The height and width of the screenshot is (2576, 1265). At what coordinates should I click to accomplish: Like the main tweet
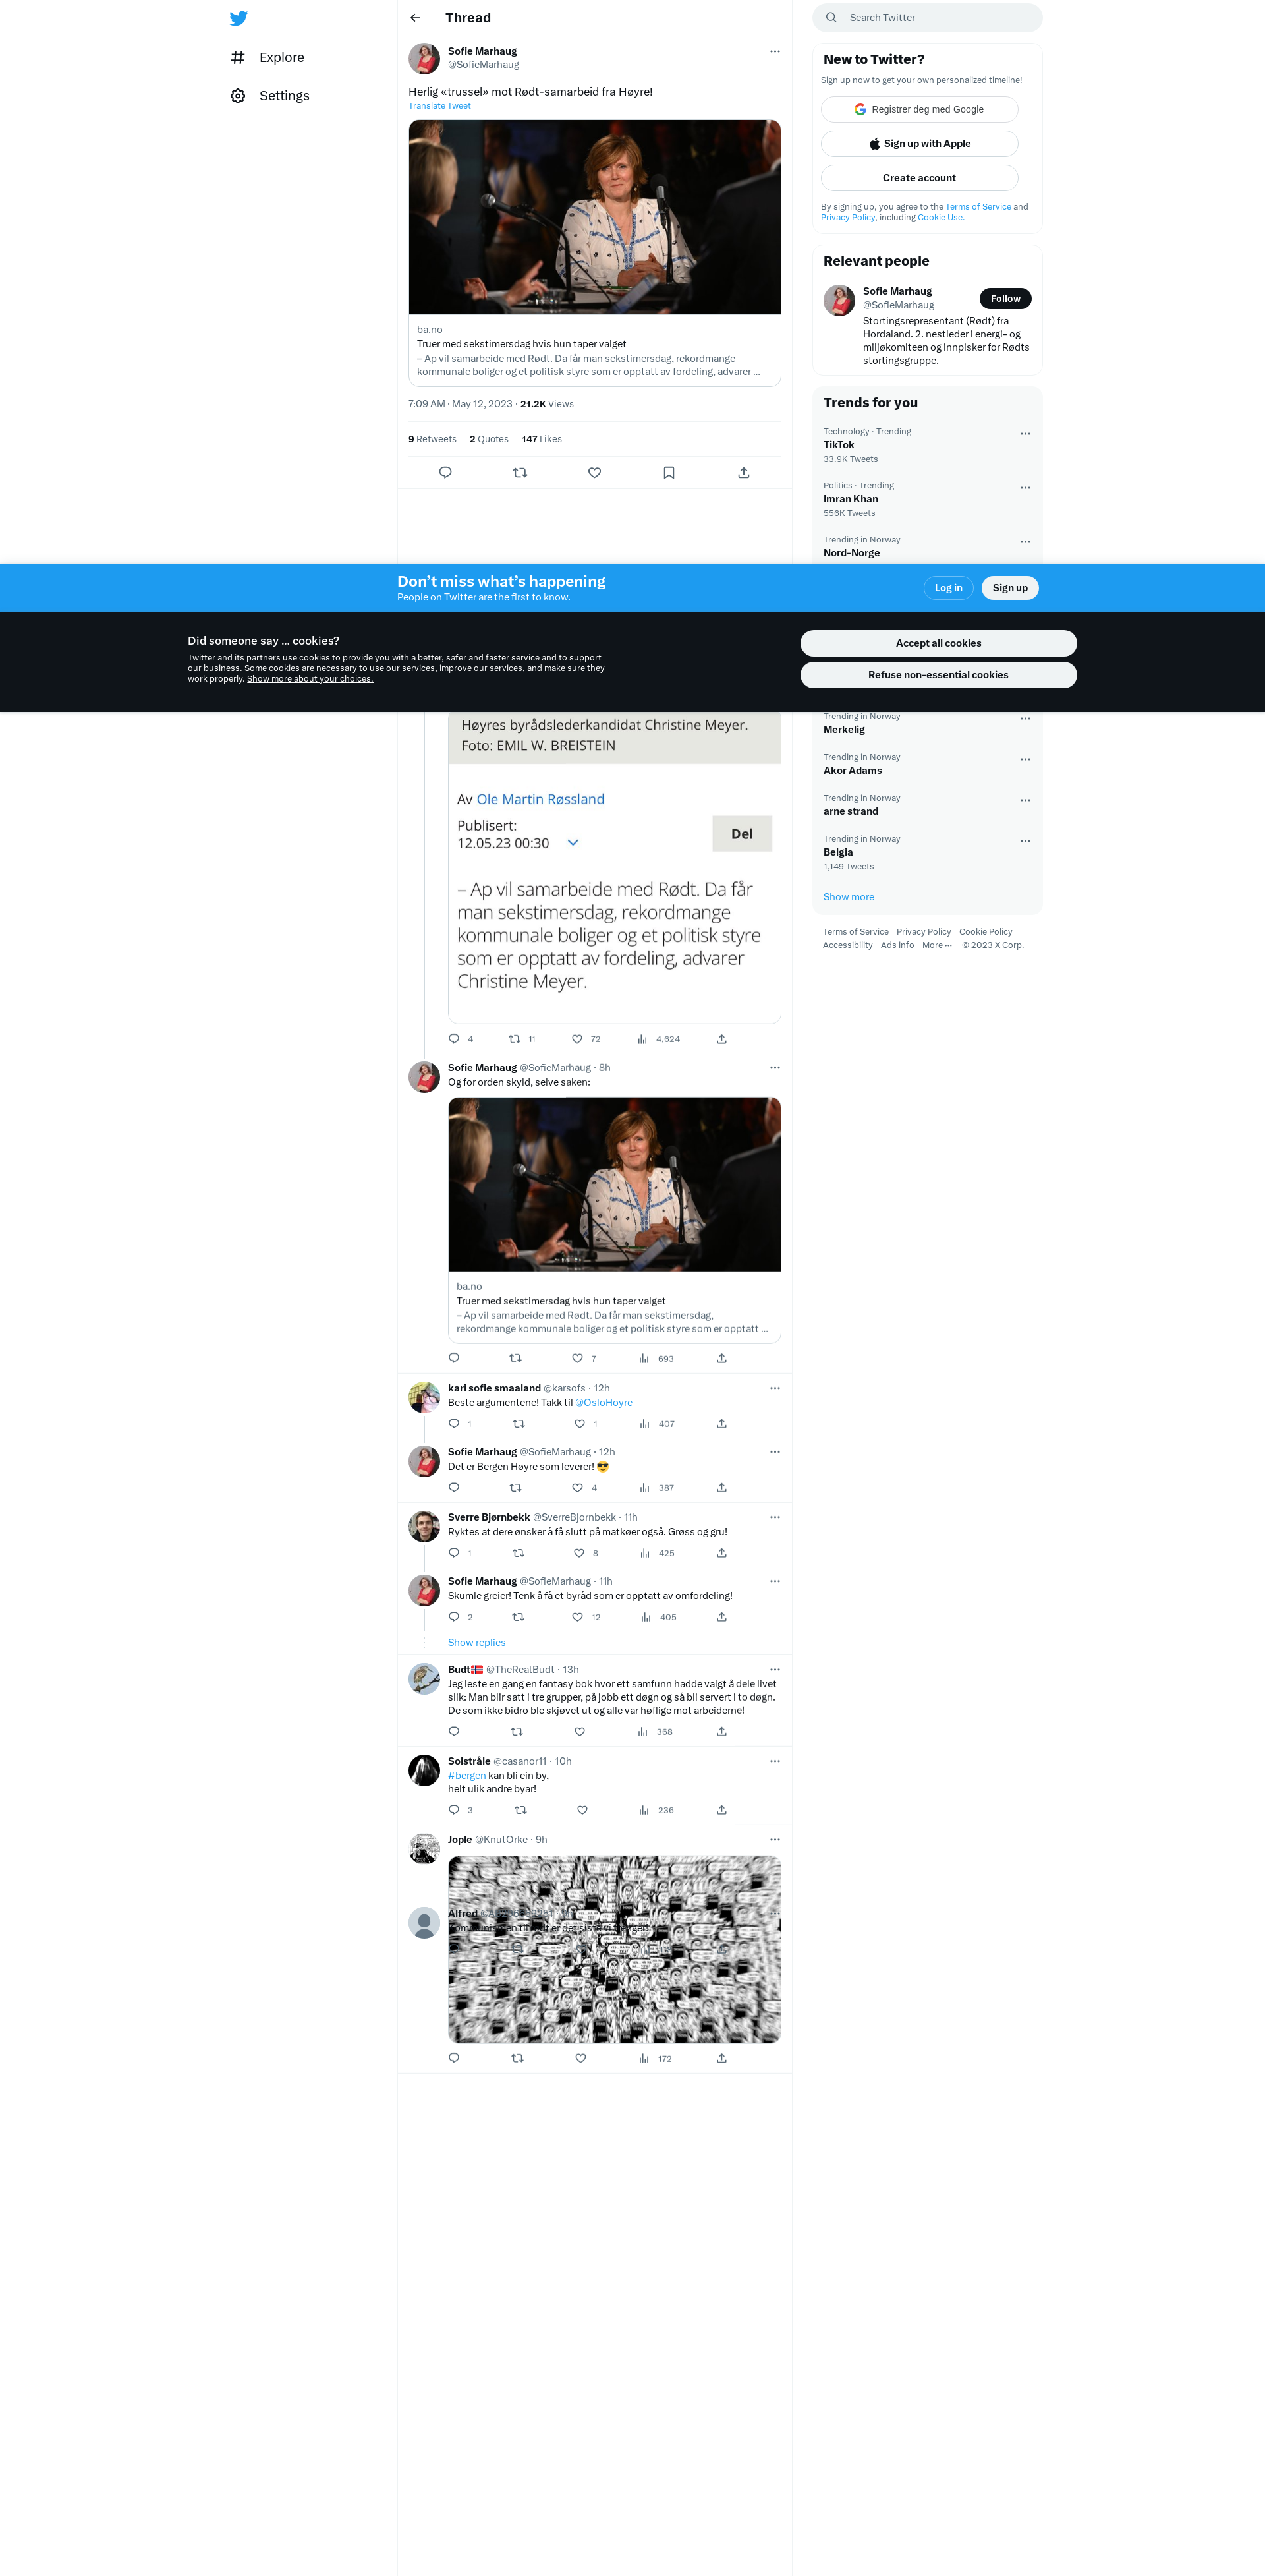pyautogui.click(x=594, y=472)
